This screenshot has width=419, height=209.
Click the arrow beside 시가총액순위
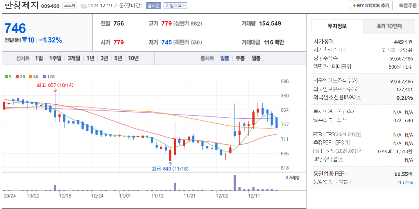click(x=344, y=50)
